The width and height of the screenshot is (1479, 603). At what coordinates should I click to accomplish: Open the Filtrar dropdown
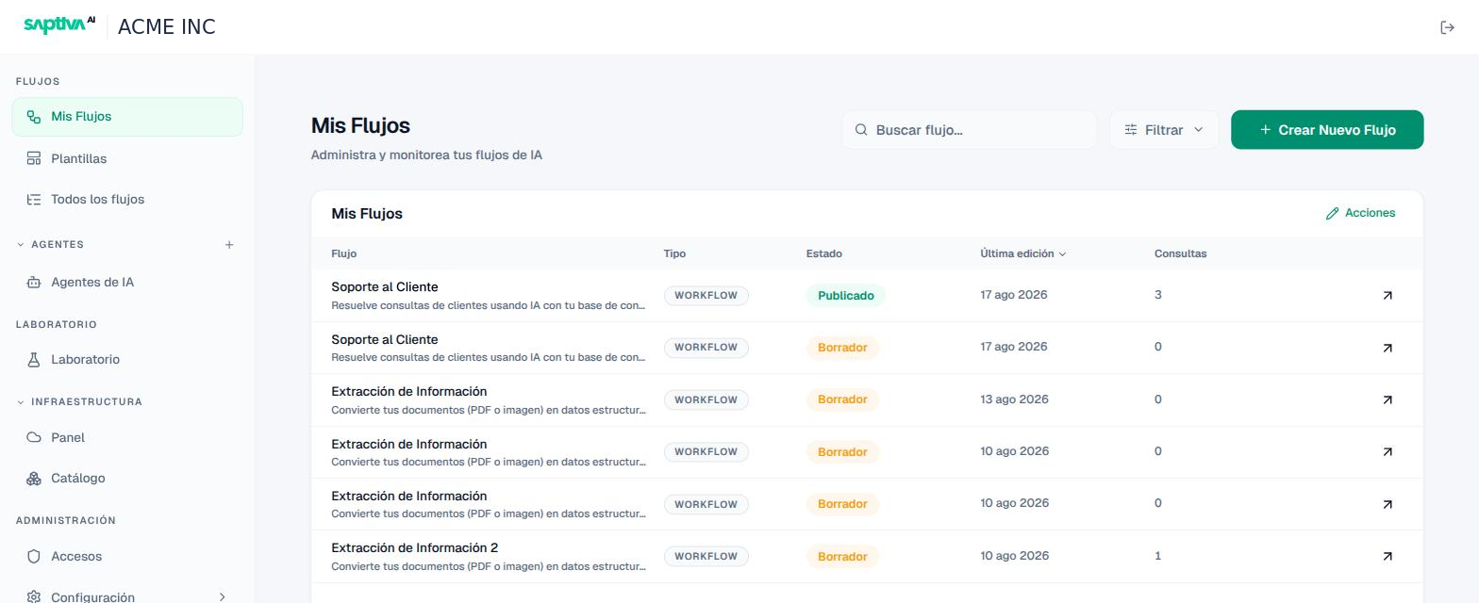click(1164, 130)
